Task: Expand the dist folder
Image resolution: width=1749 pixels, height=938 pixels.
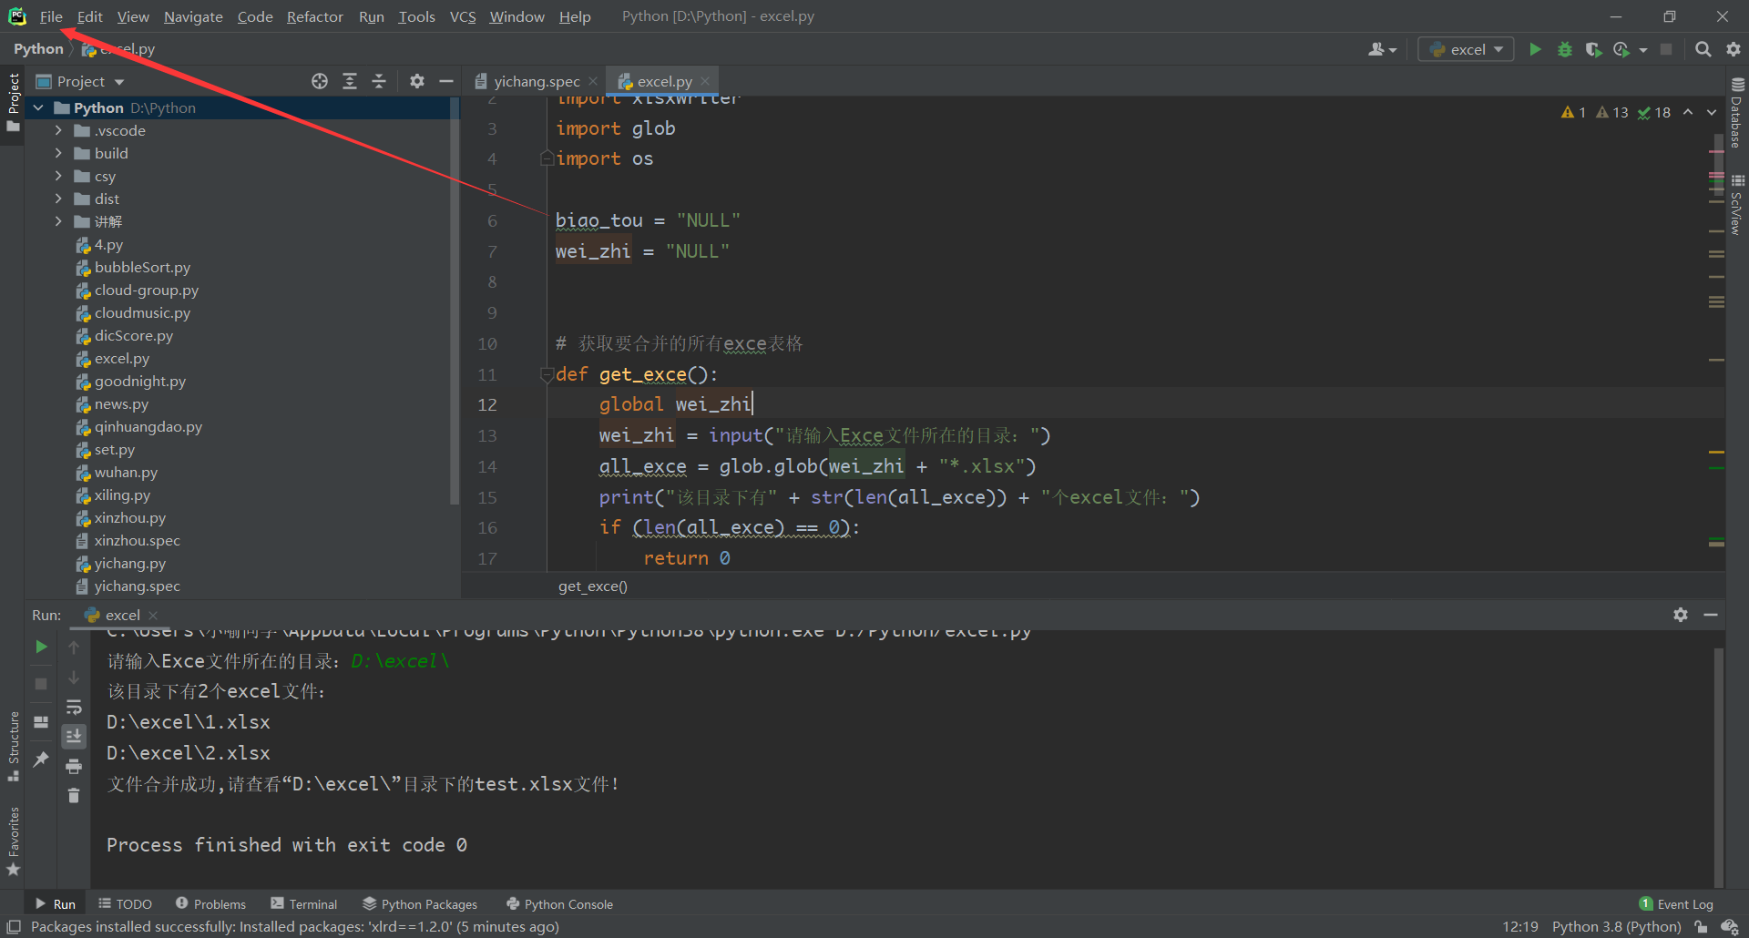Action: (x=58, y=199)
